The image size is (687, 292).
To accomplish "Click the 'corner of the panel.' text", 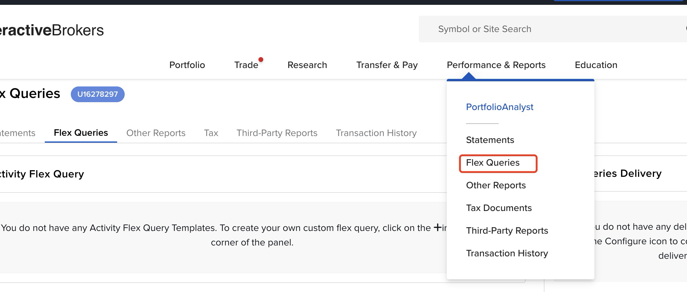I will pyautogui.click(x=252, y=242).
